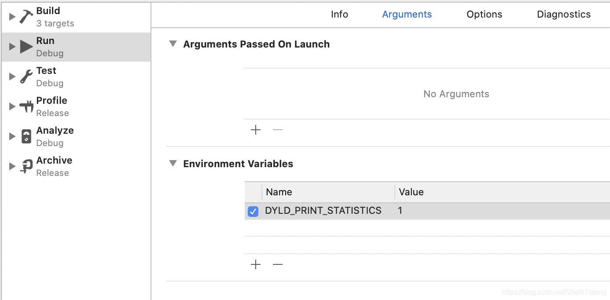Add a new environment variable

click(256, 264)
